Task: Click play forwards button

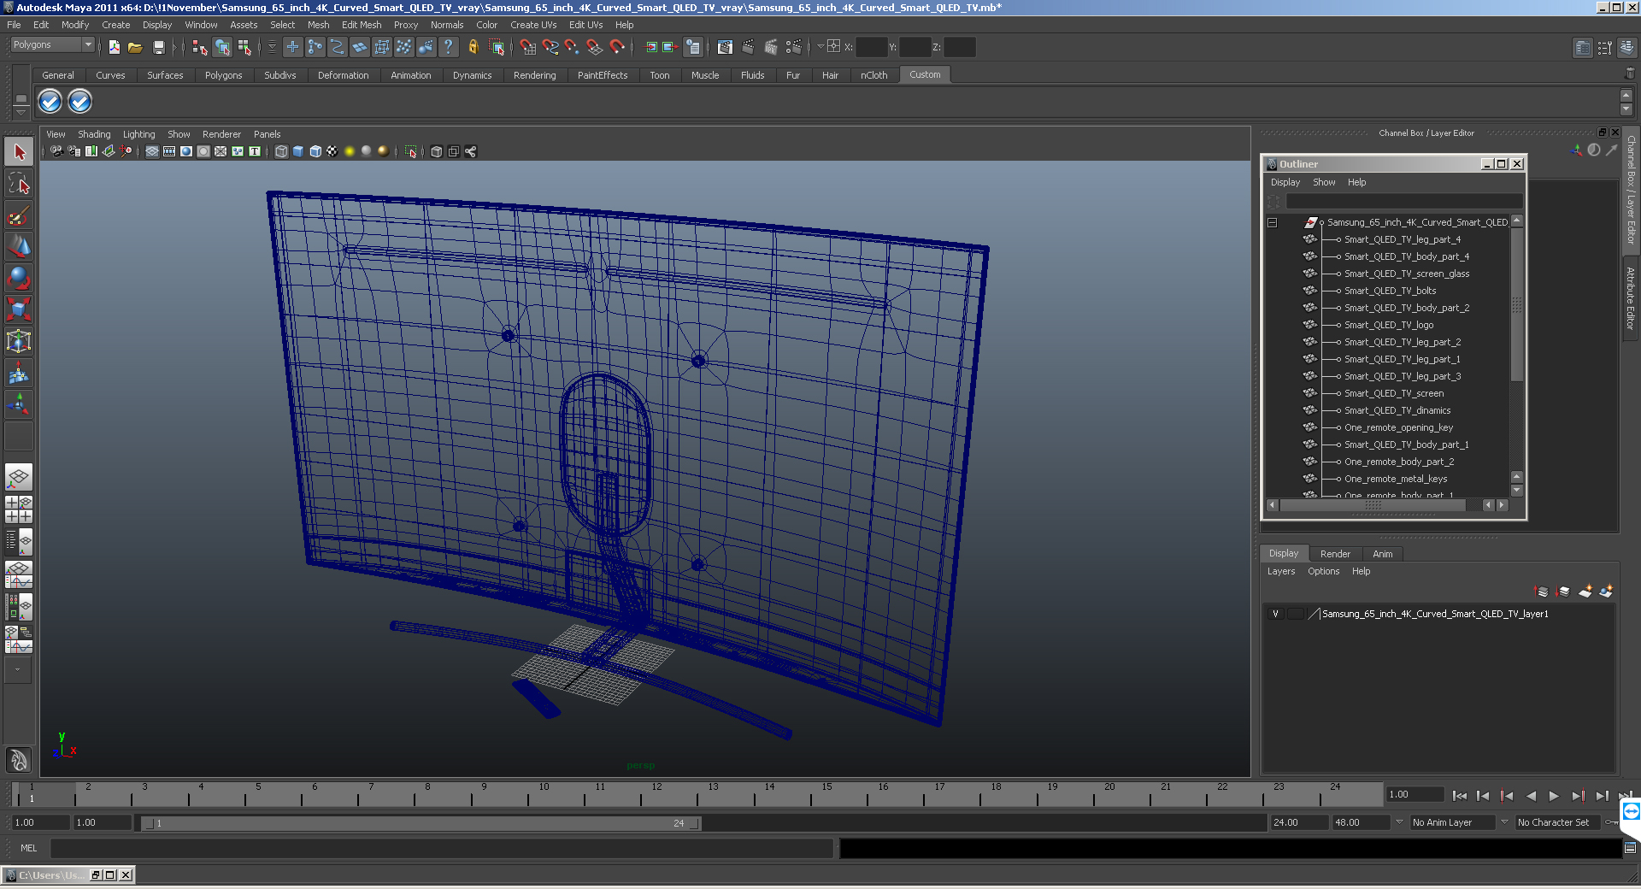Action: tap(1554, 796)
